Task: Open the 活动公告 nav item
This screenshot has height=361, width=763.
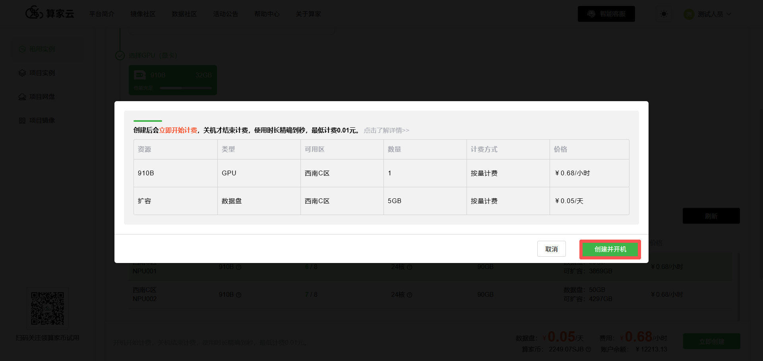Action: pos(226,14)
